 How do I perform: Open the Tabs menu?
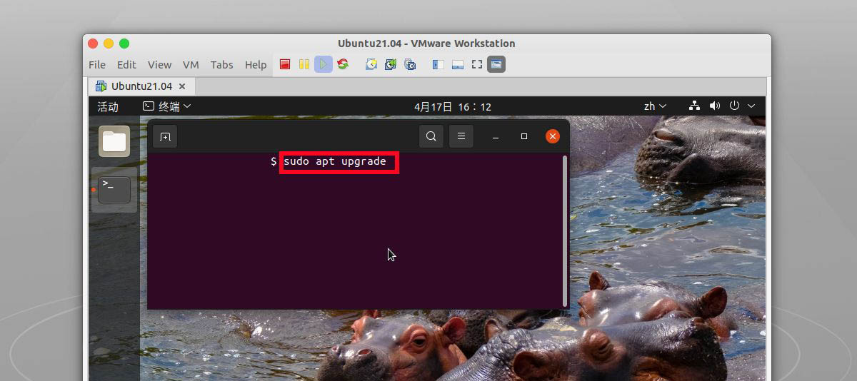pos(222,64)
